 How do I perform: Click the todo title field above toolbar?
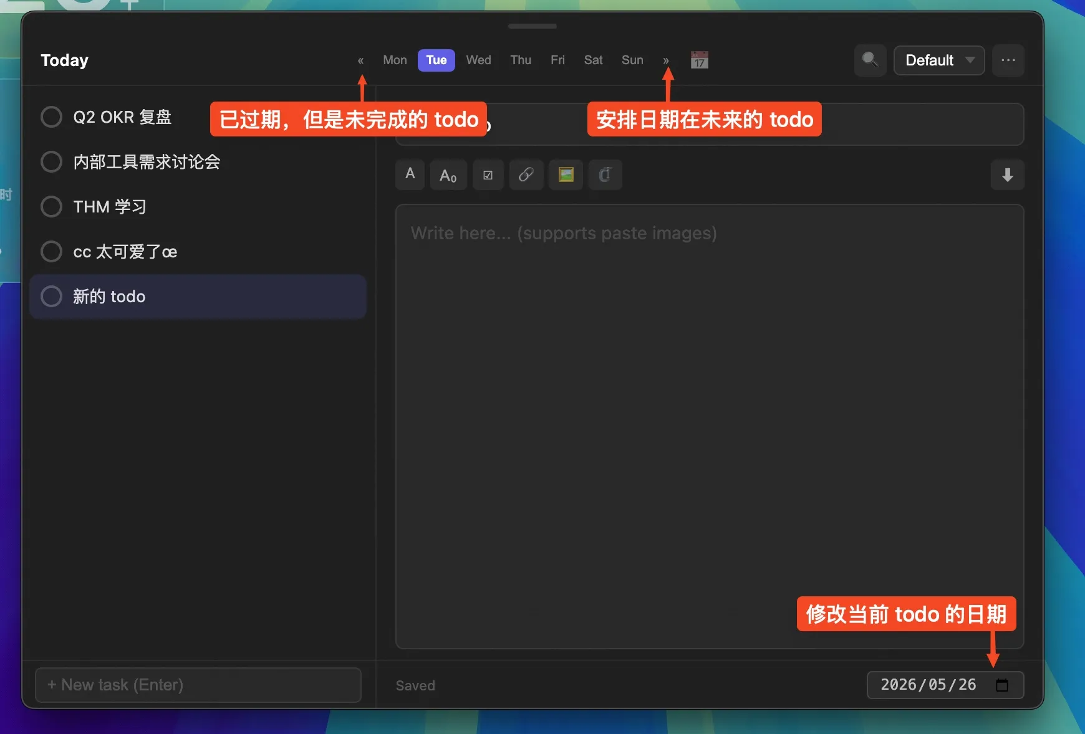710,124
